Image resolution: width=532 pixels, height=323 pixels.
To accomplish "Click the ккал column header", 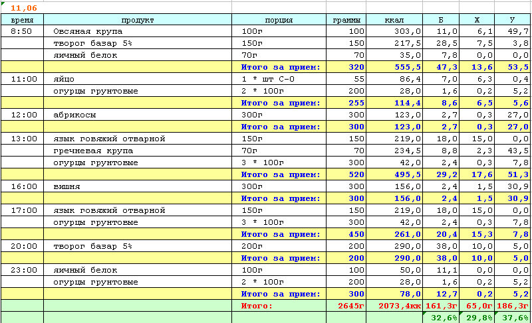I will [x=394, y=20].
